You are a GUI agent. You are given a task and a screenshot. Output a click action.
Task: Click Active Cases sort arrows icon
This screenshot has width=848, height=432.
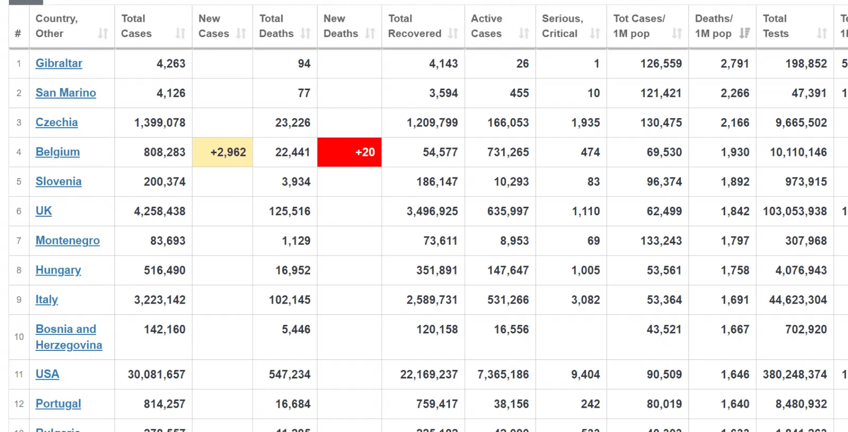pyautogui.click(x=524, y=34)
